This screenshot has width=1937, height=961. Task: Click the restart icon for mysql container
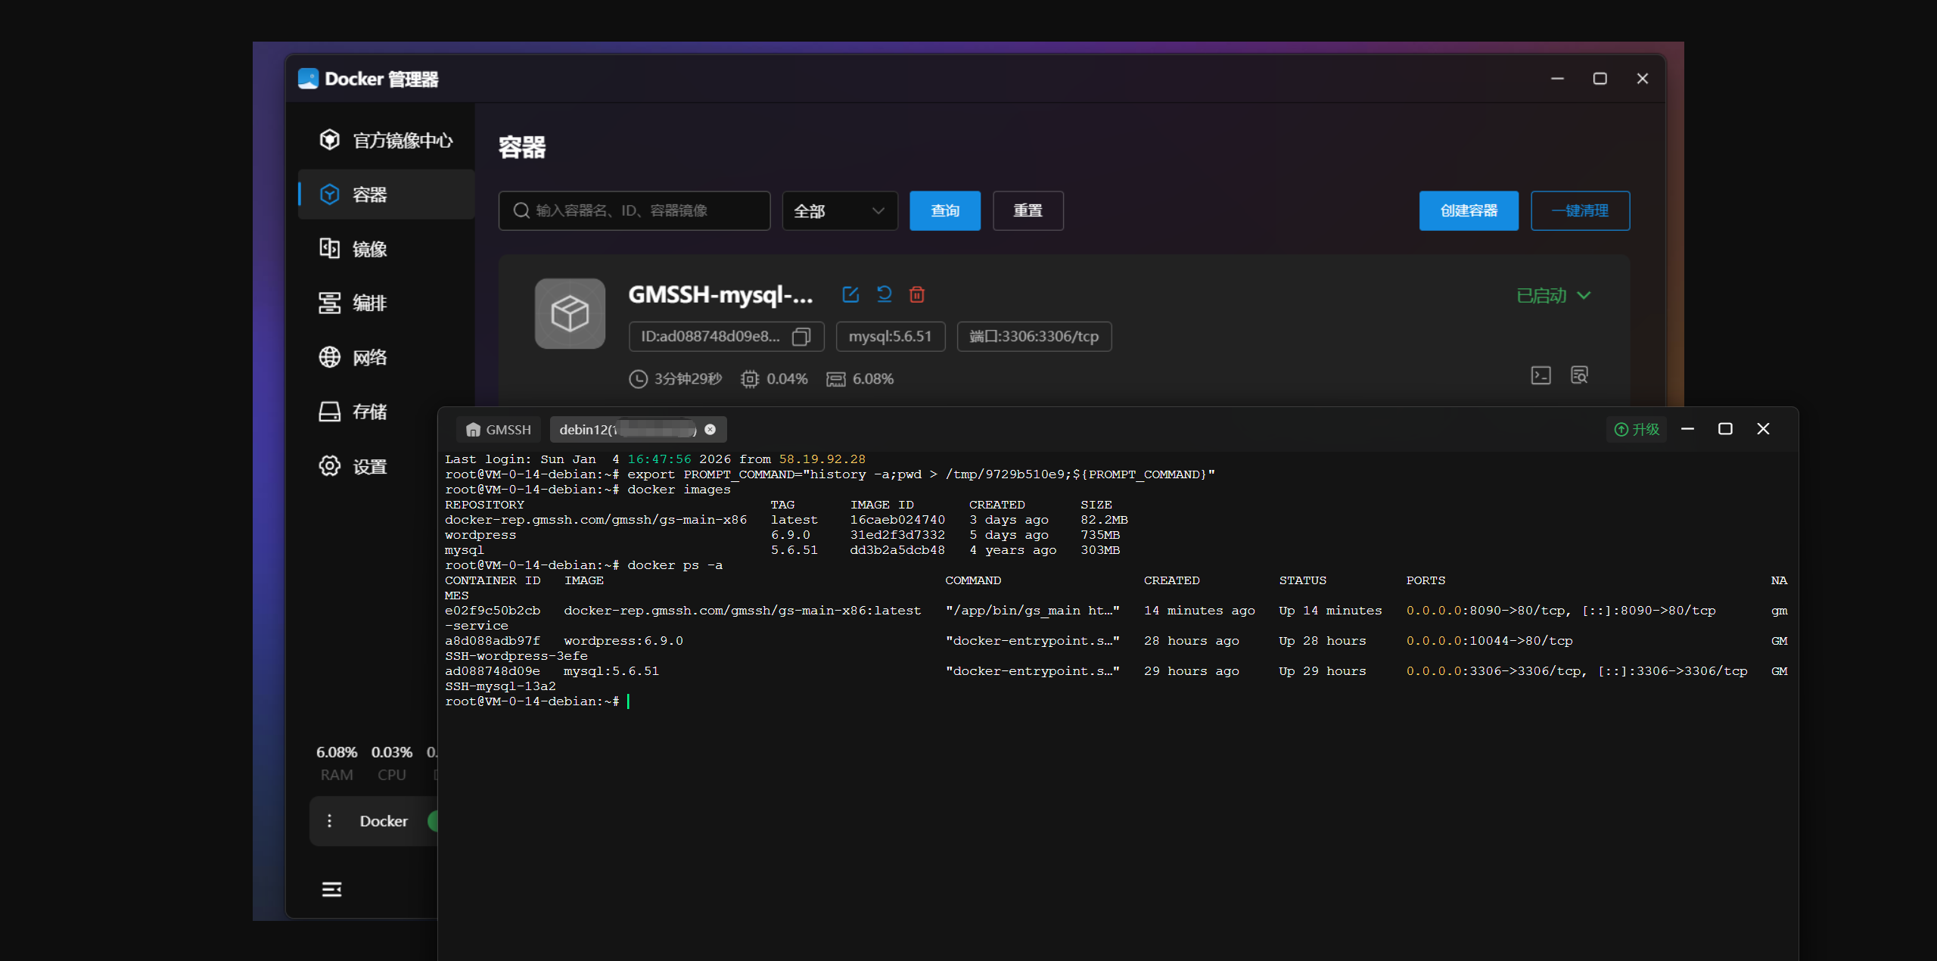[884, 294]
